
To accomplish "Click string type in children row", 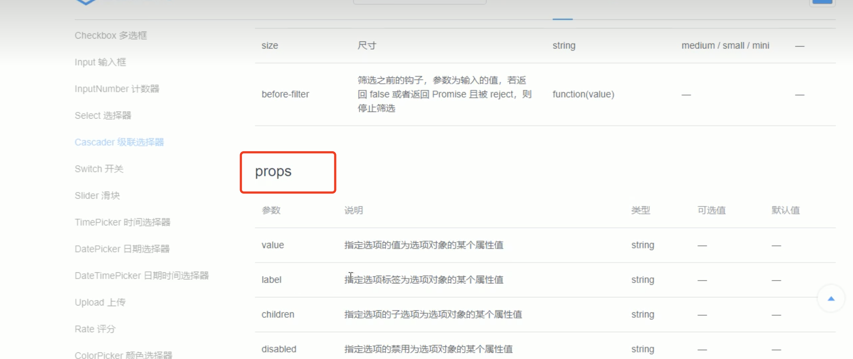I will point(643,315).
